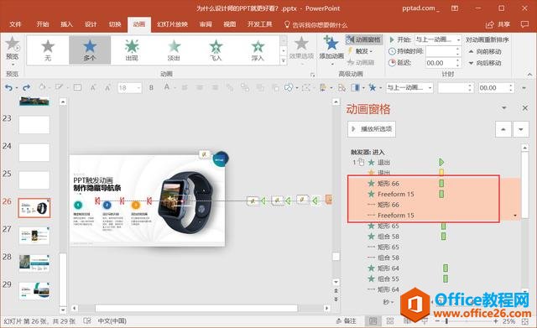537x328 pixels.
Task: Go to next slide double-arrow button
Action: point(336,299)
